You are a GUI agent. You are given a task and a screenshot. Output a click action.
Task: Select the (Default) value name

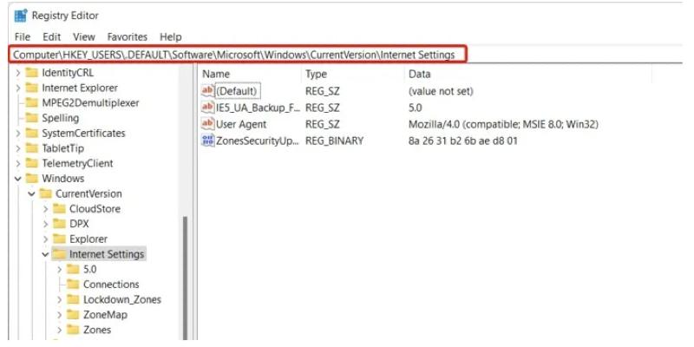tap(237, 91)
